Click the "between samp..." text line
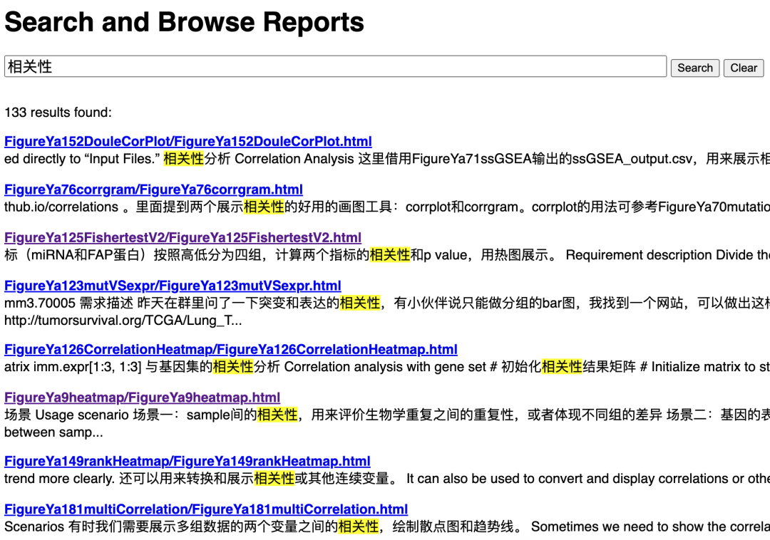Viewport: 770px width, 540px height. point(53,432)
